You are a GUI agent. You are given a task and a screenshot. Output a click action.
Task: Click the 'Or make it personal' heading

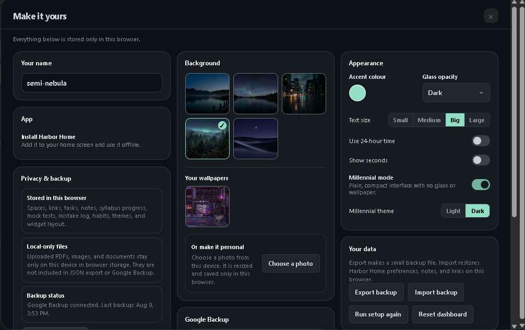(218, 247)
